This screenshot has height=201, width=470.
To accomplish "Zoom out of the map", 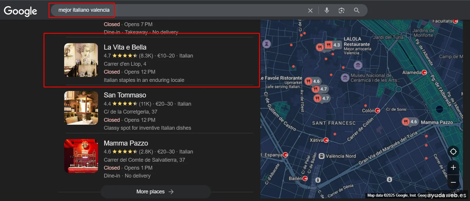I will [x=453, y=182].
